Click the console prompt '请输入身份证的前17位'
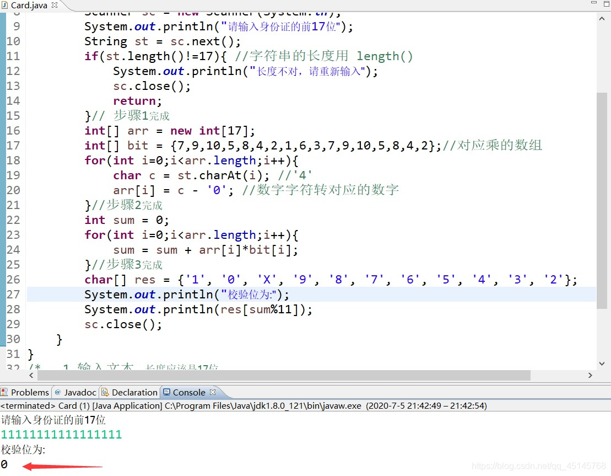This screenshot has height=476, width=611. click(x=53, y=420)
